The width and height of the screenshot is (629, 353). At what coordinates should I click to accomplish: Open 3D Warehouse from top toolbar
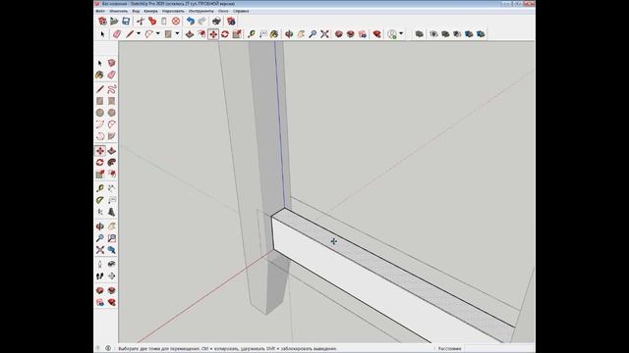pyautogui.click(x=339, y=34)
